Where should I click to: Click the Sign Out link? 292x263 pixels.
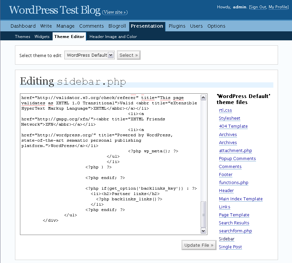point(258,7)
